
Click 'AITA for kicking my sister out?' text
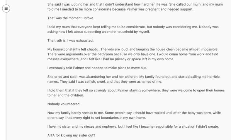[x=71, y=135]
